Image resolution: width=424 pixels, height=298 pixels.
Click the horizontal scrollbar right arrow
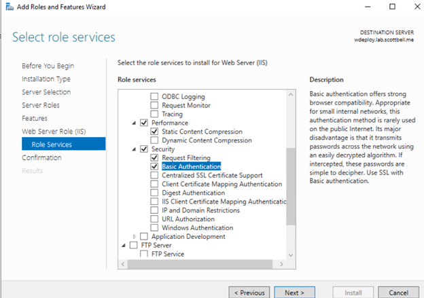(281, 263)
